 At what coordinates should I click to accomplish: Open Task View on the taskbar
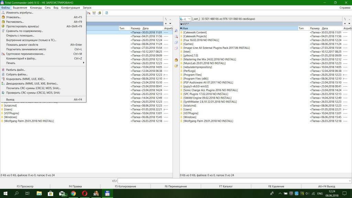coord(27,193)
